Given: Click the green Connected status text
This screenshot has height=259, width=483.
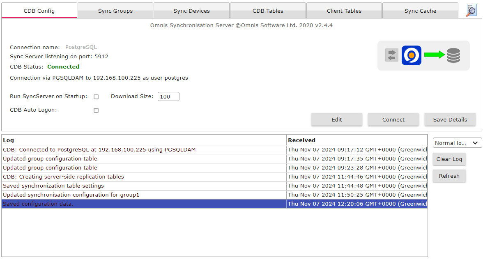Looking at the screenshot, I should click(x=63, y=66).
